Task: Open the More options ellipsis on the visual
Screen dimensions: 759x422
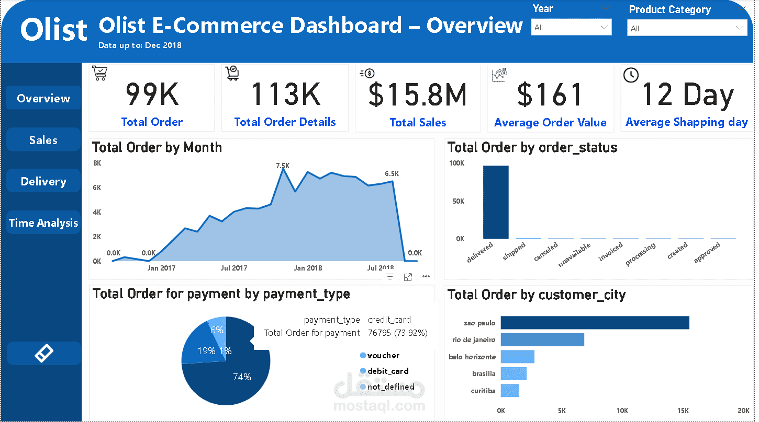Action: pos(426,277)
